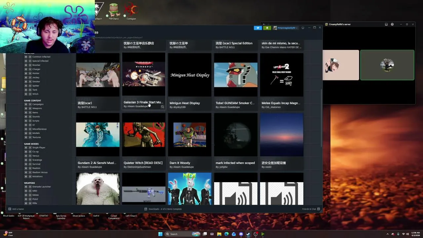This screenshot has height=238, width=423.
Task: Exclude the Jockey tag with minus
Action: click(x=30, y=77)
